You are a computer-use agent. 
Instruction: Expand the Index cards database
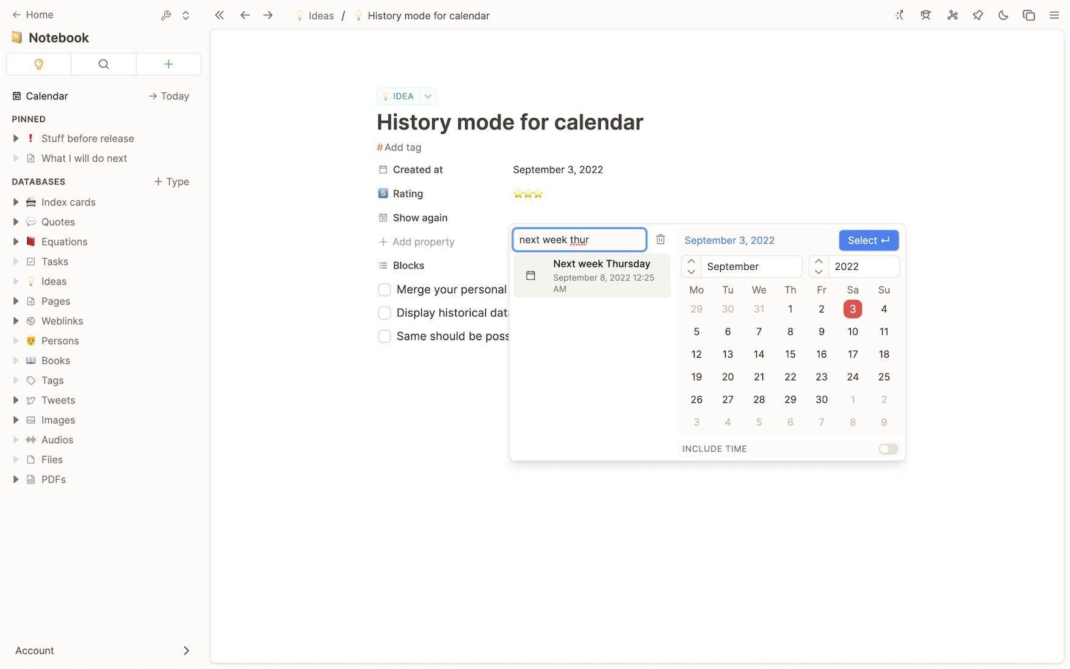coord(16,202)
